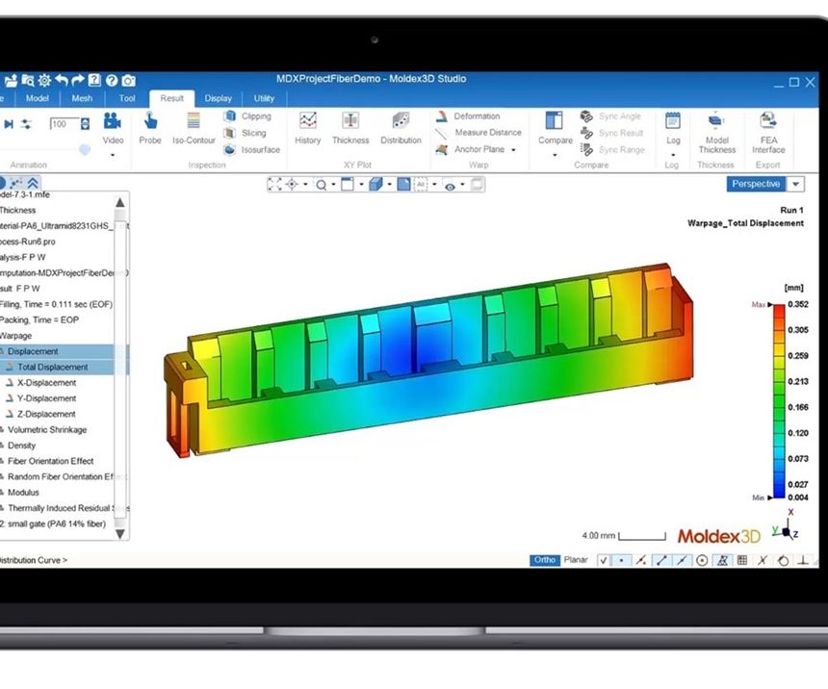Click the 3D cube view icon
828x689 pixels.
click(x=375, y=184)
